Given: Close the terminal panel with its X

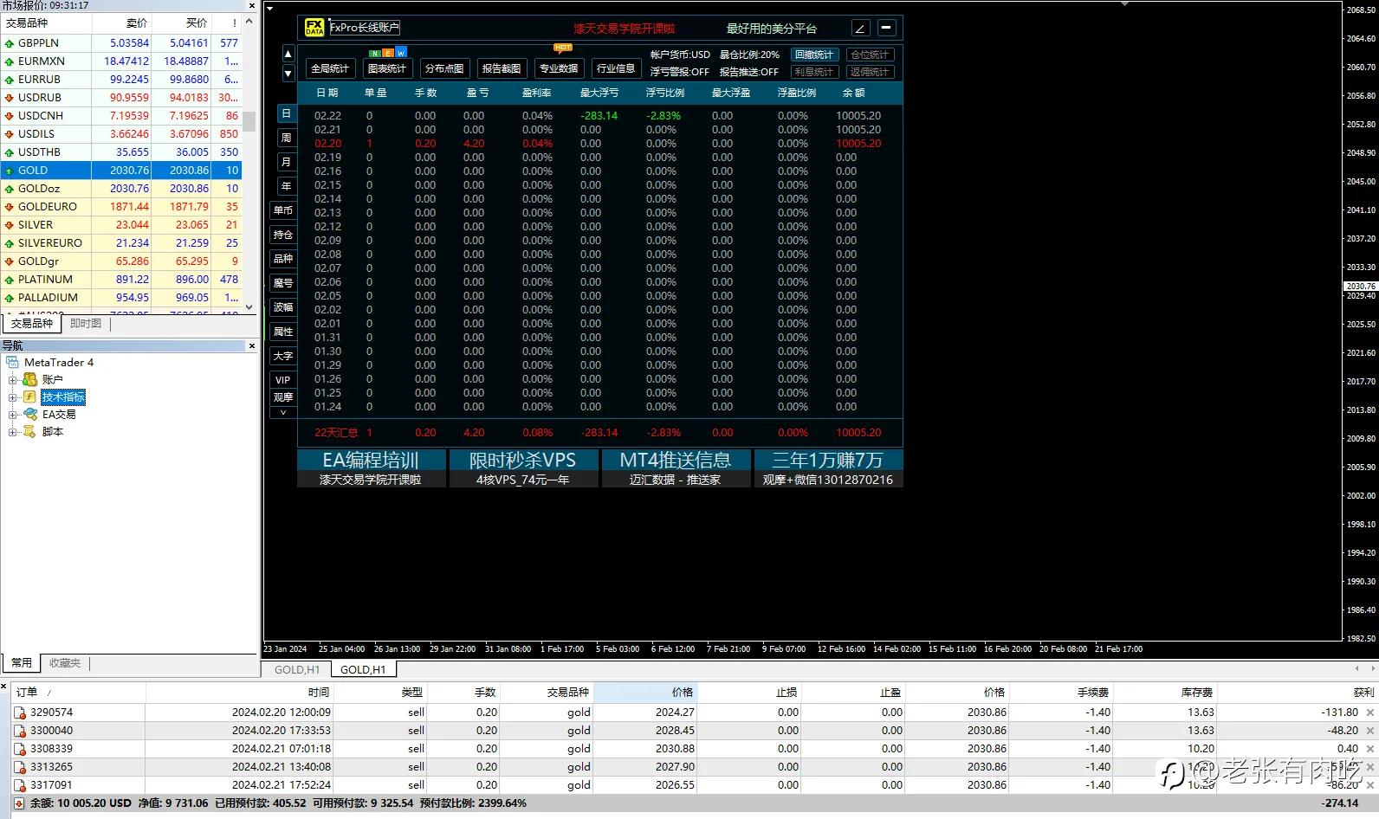Looking at the screenshot, I should (x=3, y=686).
